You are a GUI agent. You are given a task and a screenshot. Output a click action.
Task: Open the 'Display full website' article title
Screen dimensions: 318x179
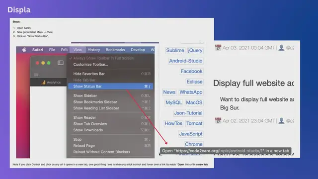(253, 83)
